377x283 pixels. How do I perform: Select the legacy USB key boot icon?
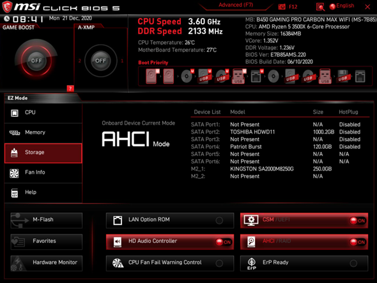click(x=325, y=76)
